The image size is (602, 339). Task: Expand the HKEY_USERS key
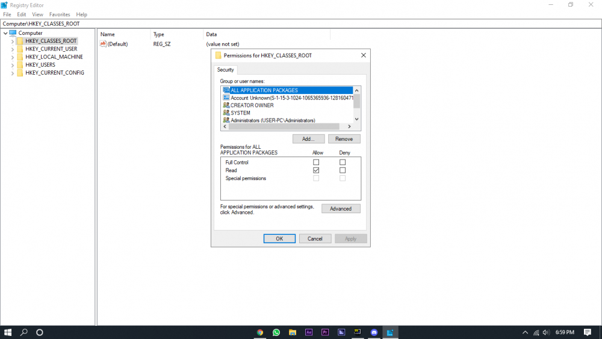click(x=12, y=65)
